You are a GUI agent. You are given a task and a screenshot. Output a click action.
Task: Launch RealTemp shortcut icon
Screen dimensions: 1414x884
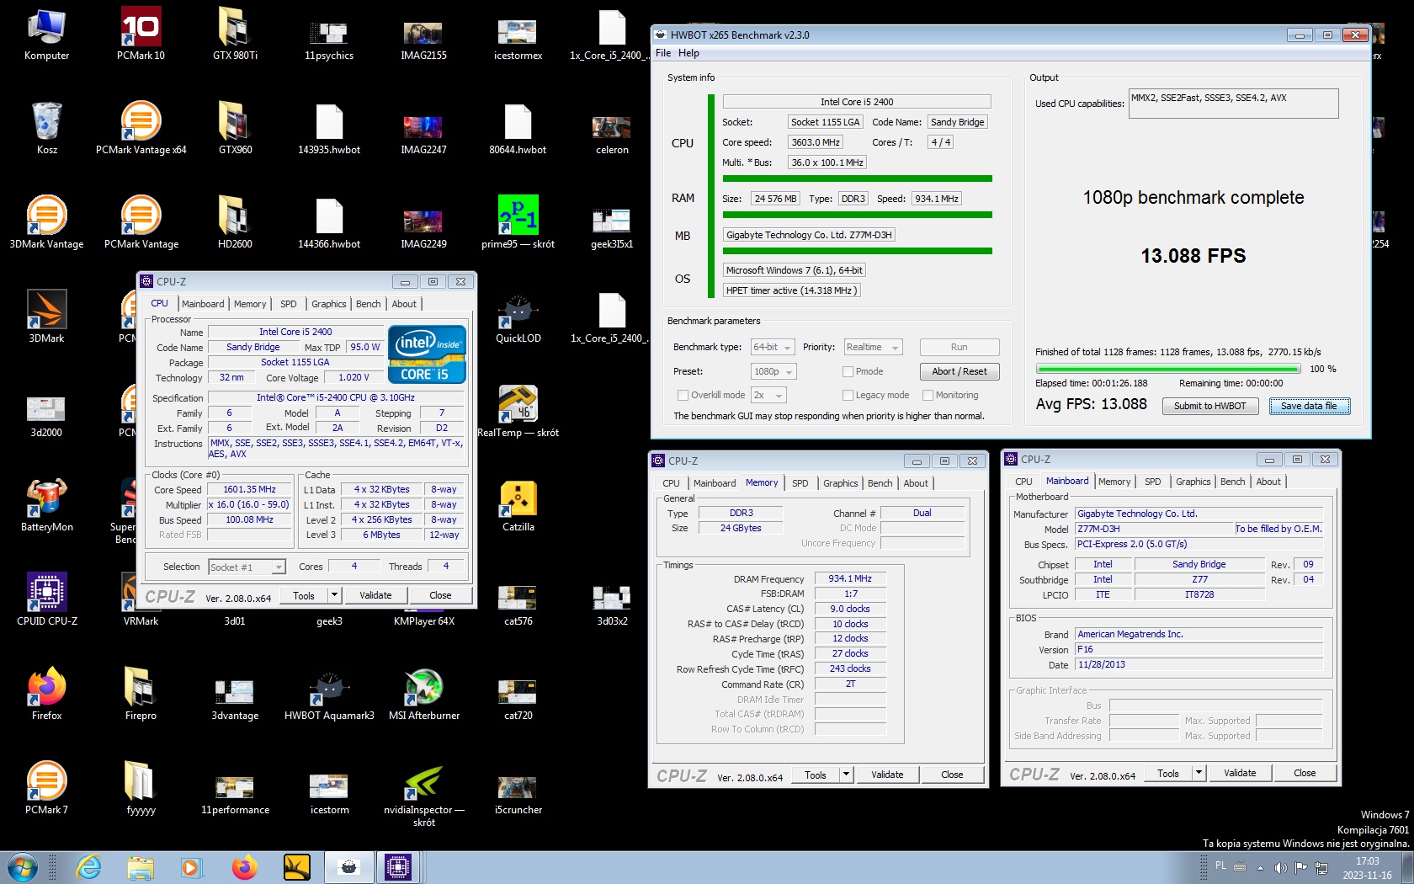click(x=518, y=412)
